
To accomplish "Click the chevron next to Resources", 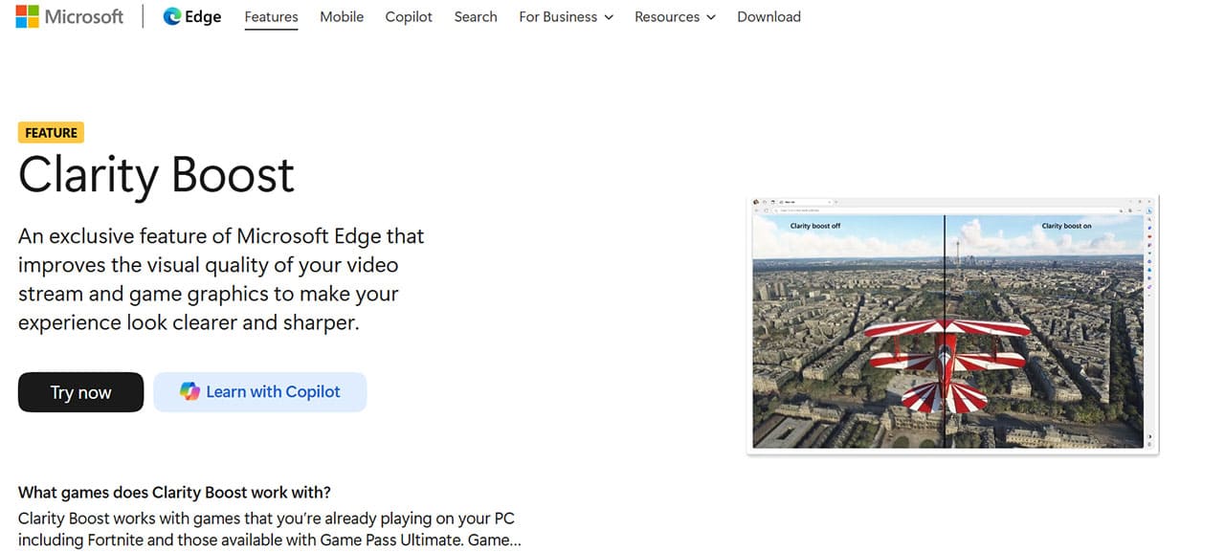I will point(710,17).
